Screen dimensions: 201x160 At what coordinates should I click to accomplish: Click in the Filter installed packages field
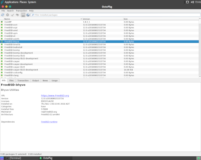pos(116,15)
